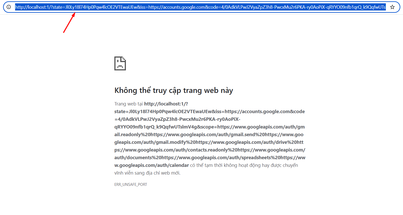Click the ERR_UNSAFE_PORT error code text
Viewport: 403px width, 215px height.
pos(131,185)
